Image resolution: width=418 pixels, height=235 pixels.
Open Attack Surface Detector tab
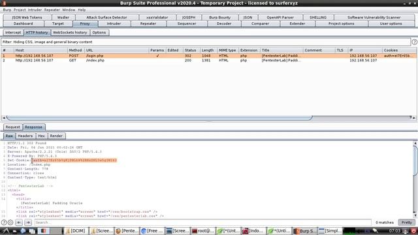tap(106, 18)
